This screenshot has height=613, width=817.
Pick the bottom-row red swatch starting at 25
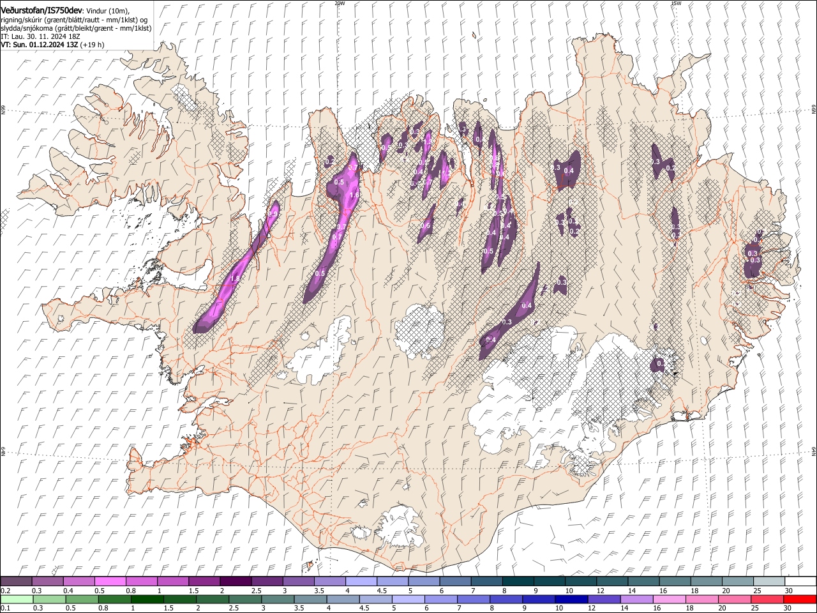766,599
